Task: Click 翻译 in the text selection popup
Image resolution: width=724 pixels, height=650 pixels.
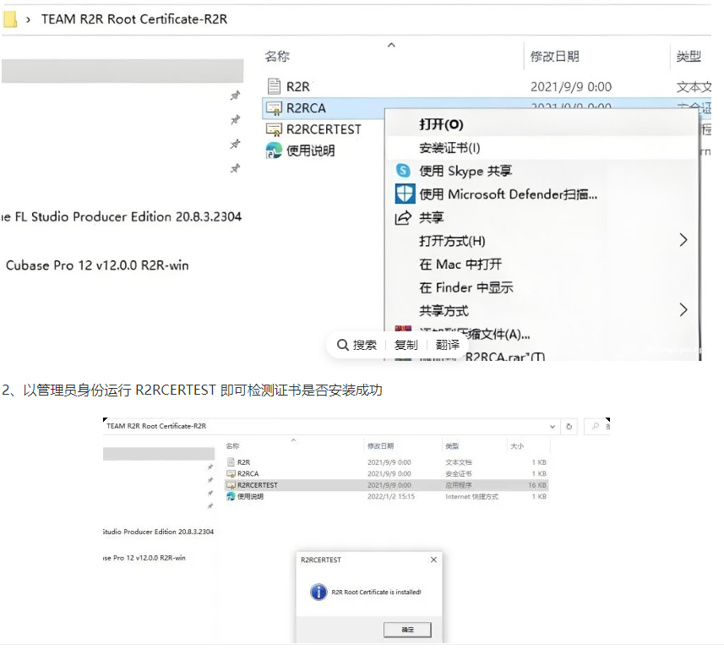Action: (447, 344)
